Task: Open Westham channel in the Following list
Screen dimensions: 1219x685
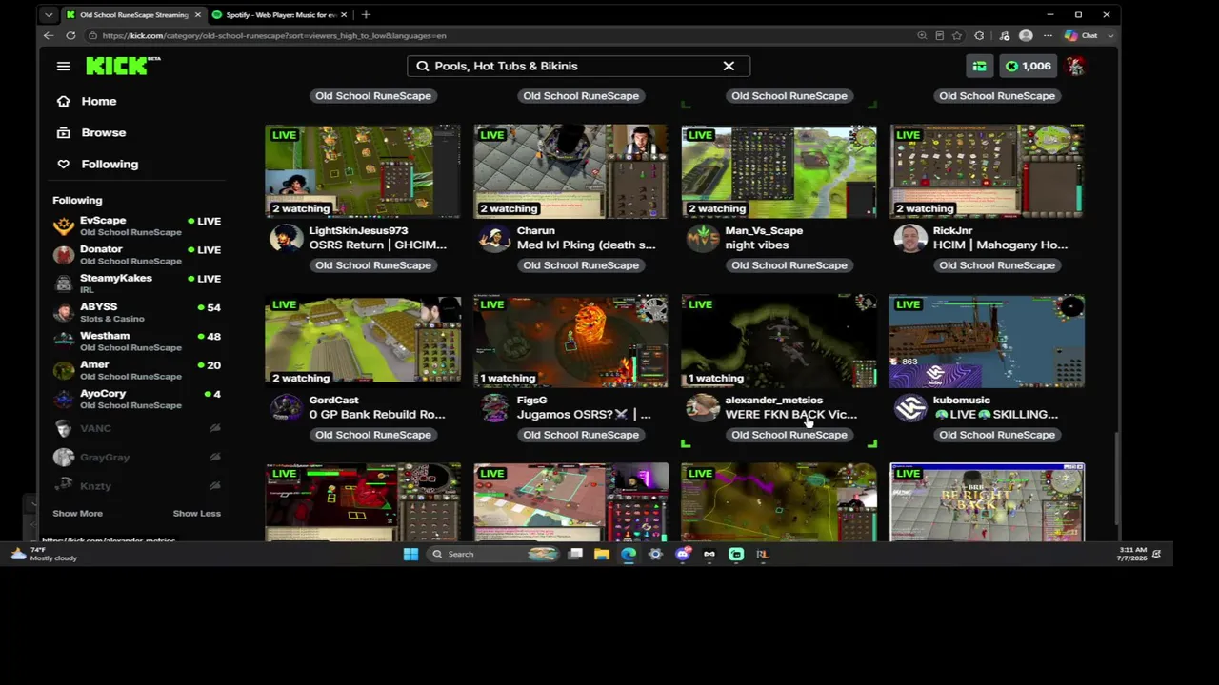Action: tap(137, 341)
